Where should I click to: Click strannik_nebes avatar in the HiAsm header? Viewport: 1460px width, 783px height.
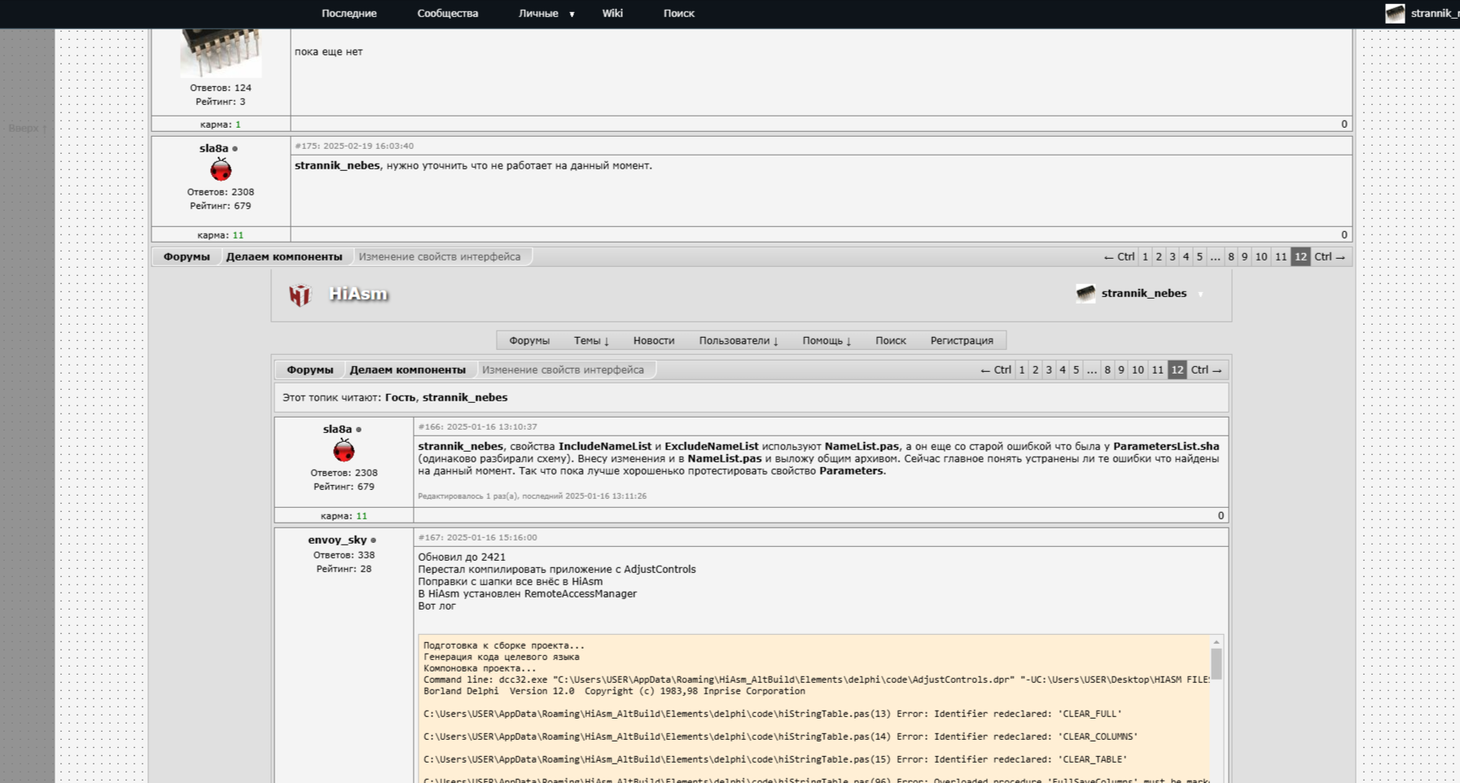point(1085,294)
